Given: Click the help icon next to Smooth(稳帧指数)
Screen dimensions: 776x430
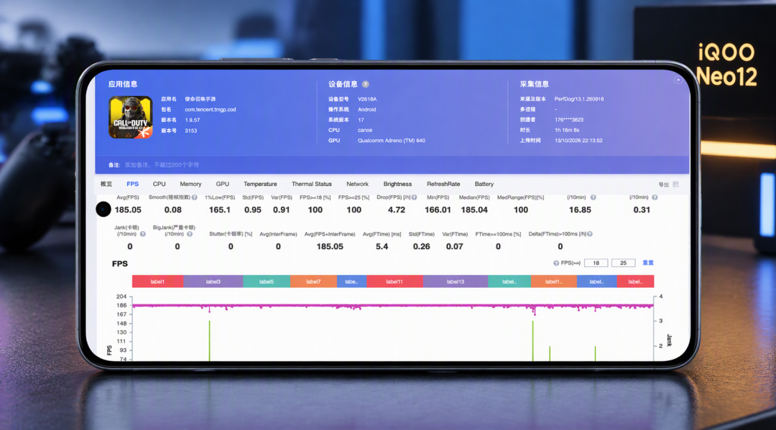Looking at the screenshot, I should click(x=195, y=197).
